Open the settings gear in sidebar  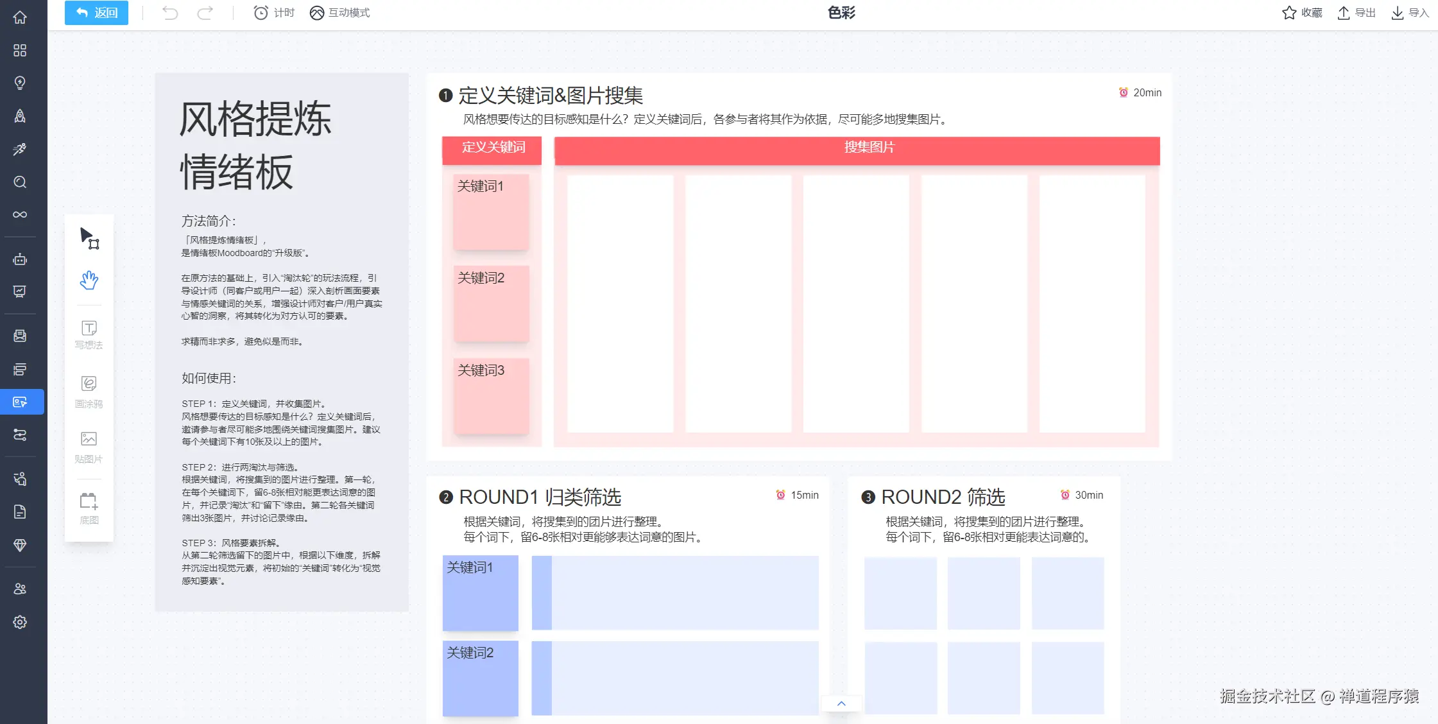tap(20, 622)
